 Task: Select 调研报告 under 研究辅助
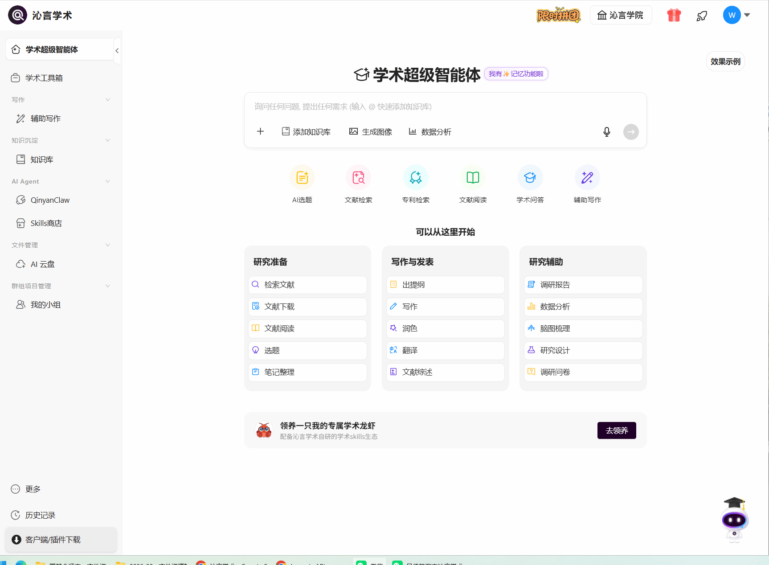point(583,285)
